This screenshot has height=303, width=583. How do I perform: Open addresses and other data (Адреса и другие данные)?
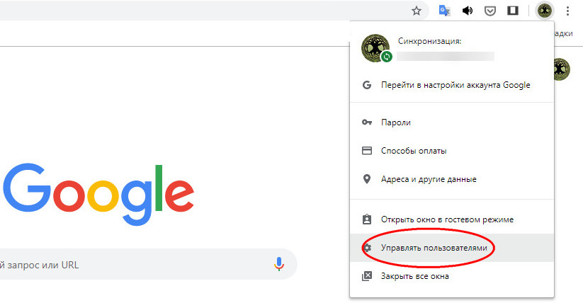tap(428, 179)
